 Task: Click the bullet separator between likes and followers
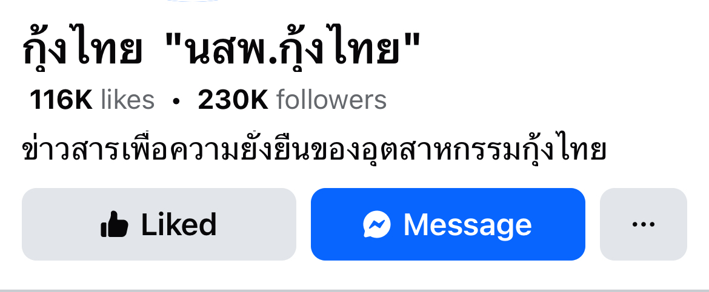pos(176,101)
